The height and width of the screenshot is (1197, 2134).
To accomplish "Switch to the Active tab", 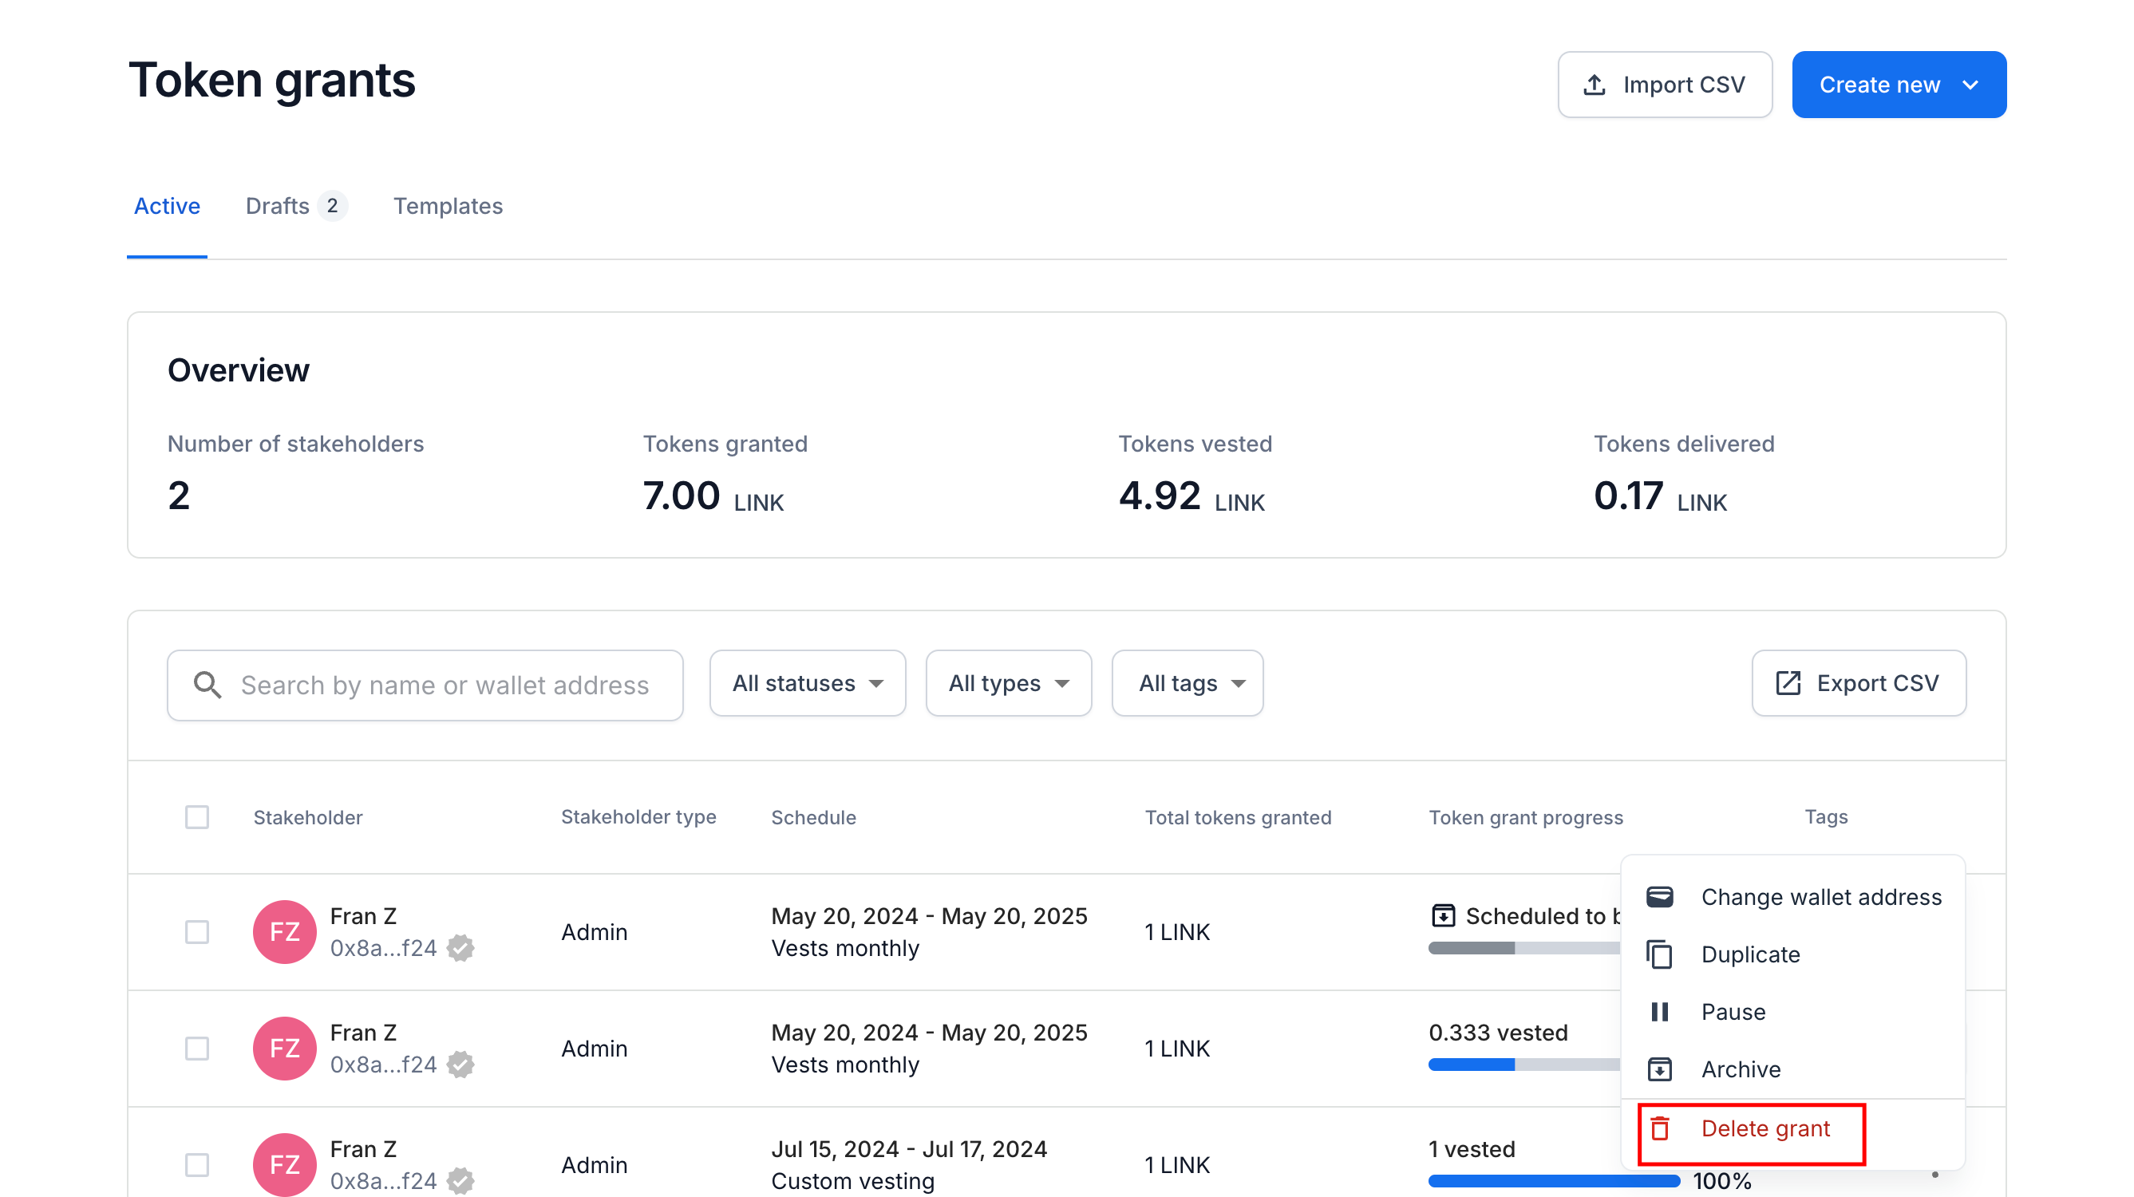I will [167, 205].
